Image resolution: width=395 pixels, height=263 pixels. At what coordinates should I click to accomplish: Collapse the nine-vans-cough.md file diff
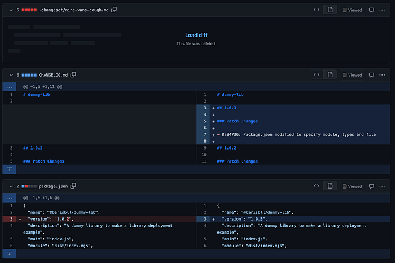11,10
